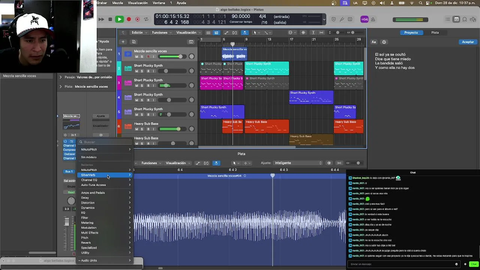Adjust volume slider of Mezcla sencilla voces track
480x270 pixels.
click(x=172, y=57)
